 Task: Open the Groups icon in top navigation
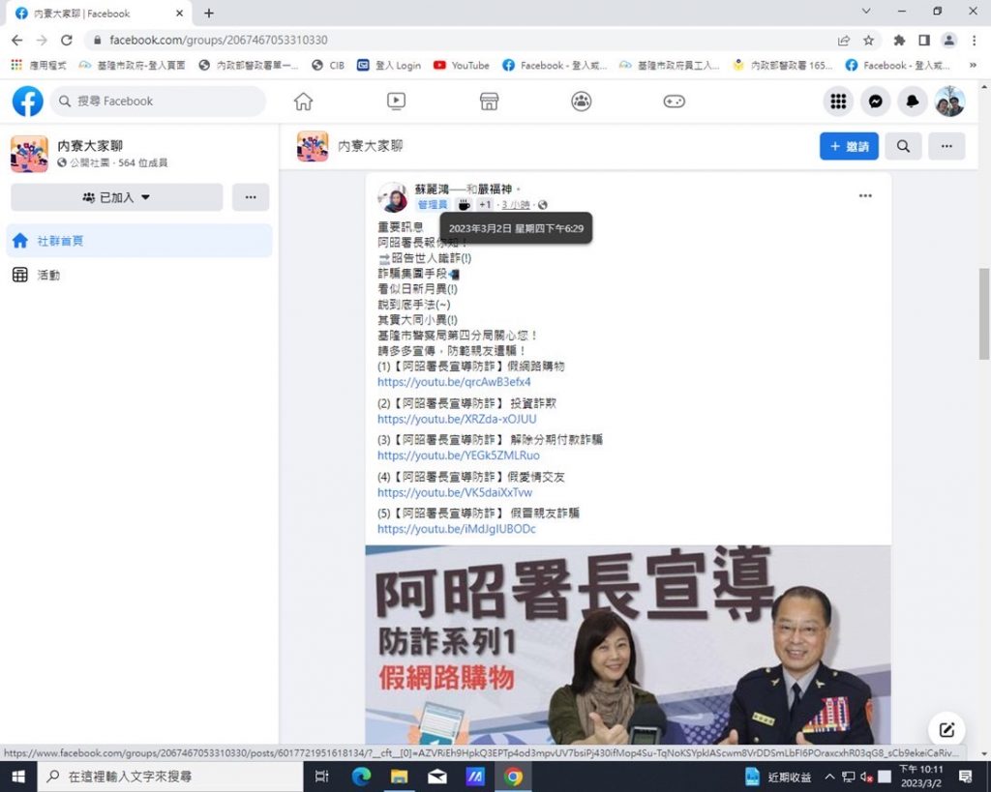581,102
